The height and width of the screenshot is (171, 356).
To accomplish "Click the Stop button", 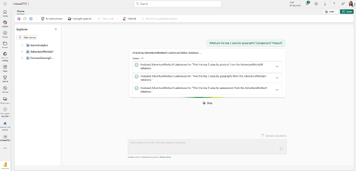I will click(x=208, y=103).
